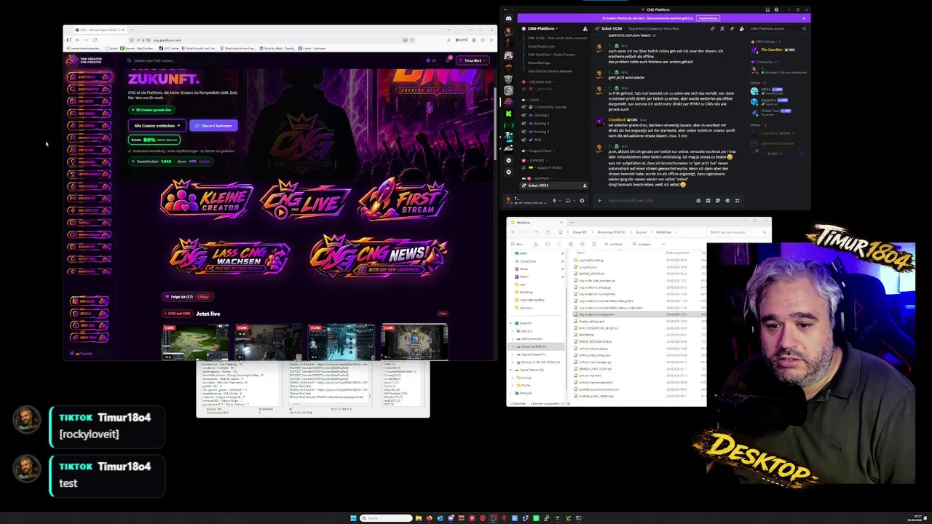Show pinned messages in Discord channel
Screen dimensions: 932x524
point(732,28)
